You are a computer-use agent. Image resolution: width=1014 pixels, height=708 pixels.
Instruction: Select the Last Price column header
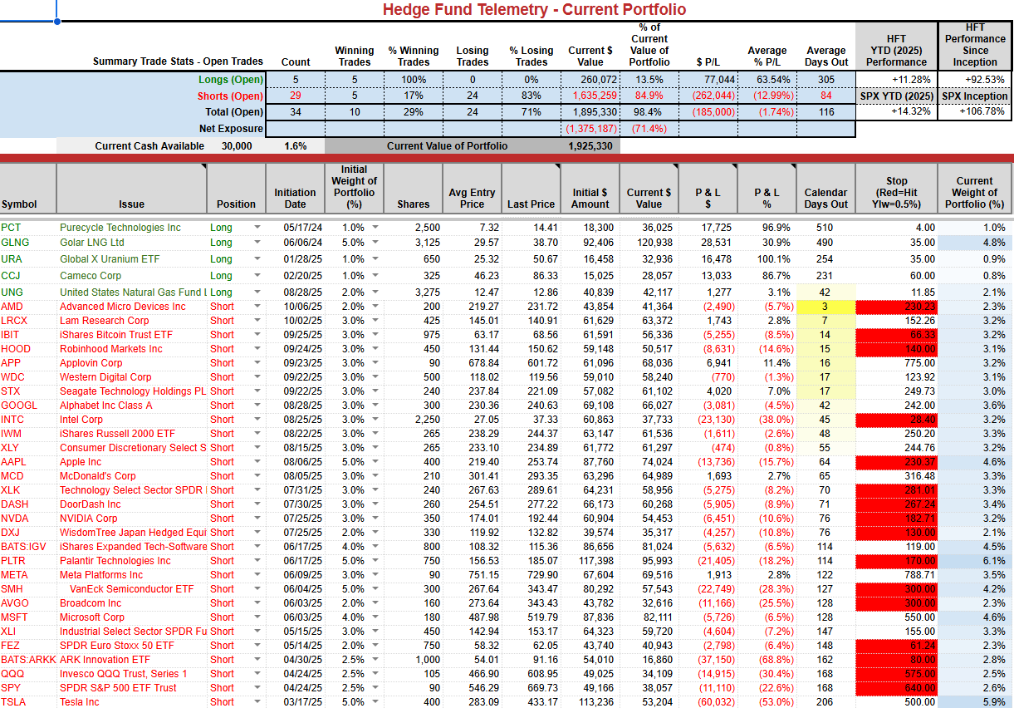(531, 189)
